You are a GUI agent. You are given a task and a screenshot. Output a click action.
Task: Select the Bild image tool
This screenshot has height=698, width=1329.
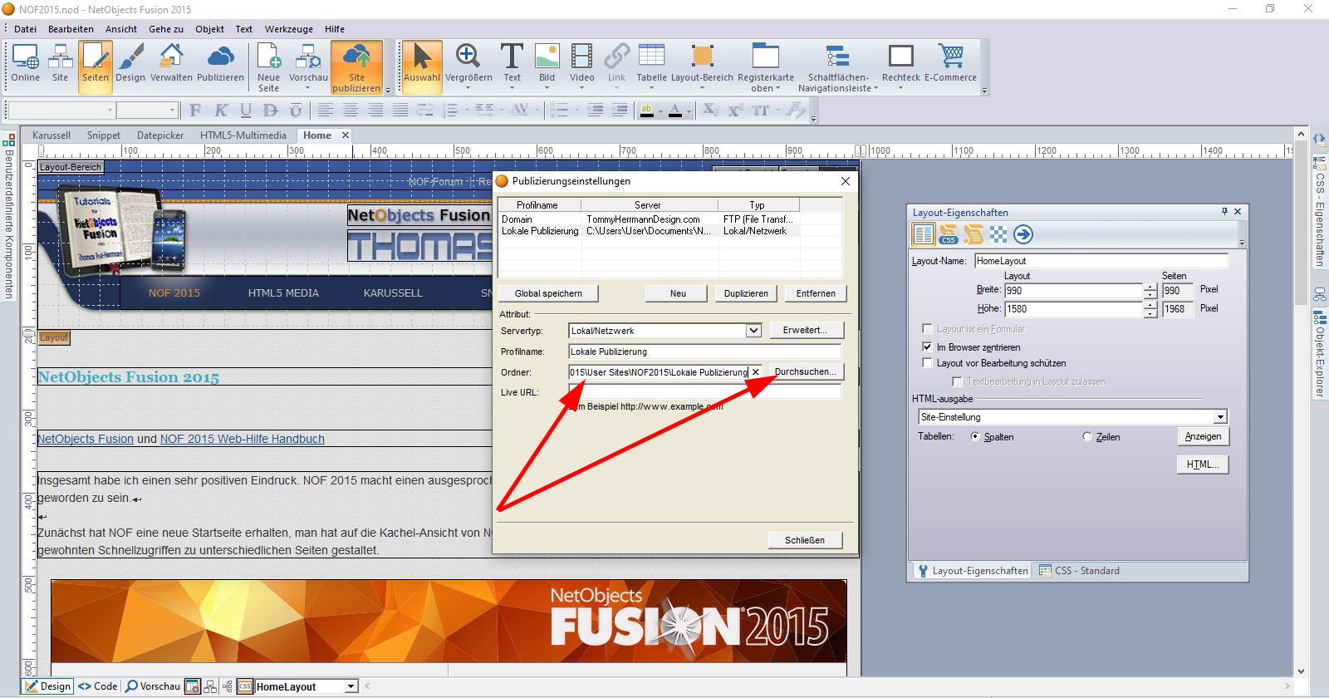547,64
